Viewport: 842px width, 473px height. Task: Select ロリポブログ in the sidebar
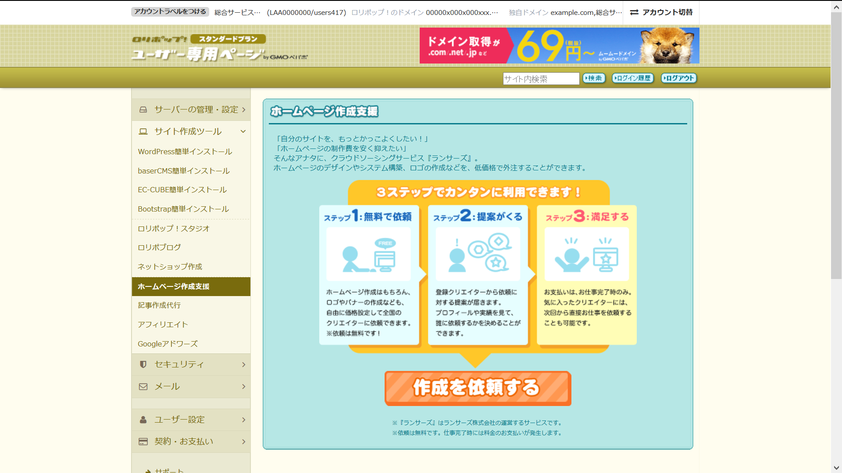coord(159,247)
